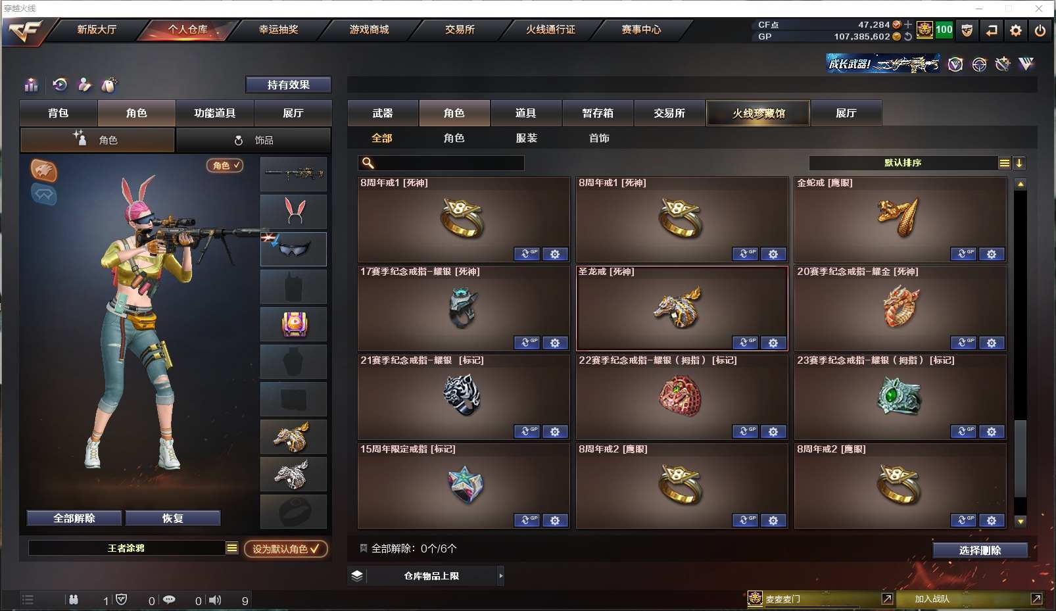Toggle sort direction arrow next to 默认排序
Image resolution: width=1056 pixels, height=611 pixels.
pyautogui.click(x=1019, y=163)
